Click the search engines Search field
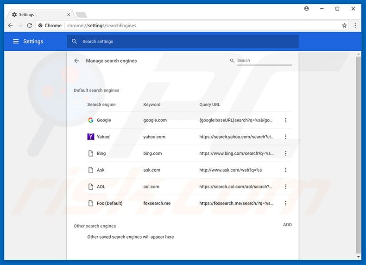366x265 pixels. 264,60
